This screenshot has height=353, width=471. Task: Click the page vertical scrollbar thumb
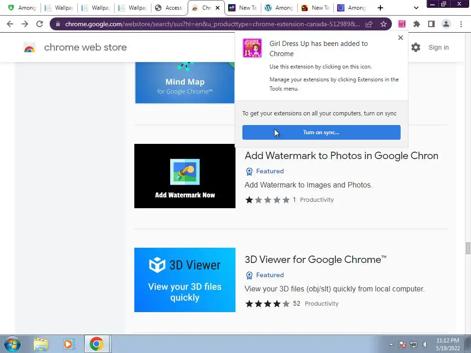[468, 248]
